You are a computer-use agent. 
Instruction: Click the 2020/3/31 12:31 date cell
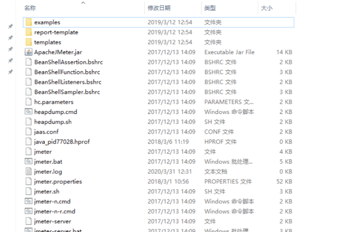[170, 172]
